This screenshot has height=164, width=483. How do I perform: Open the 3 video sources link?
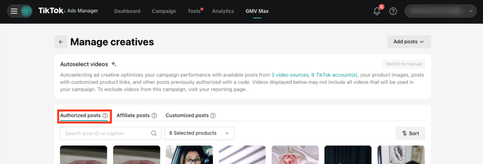click(289, 75)
